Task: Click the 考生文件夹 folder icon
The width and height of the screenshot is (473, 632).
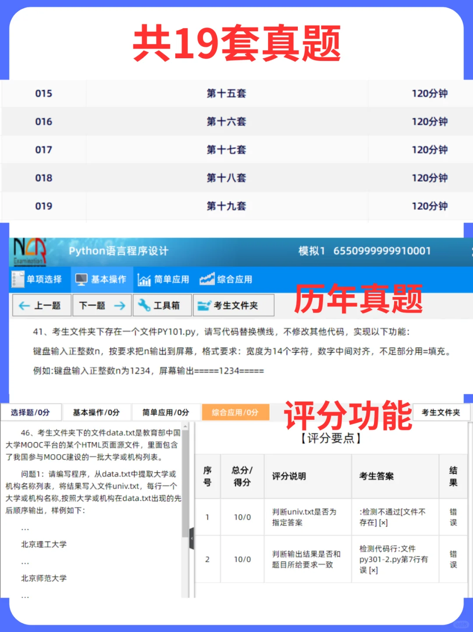Action: [x=203, y=305]
